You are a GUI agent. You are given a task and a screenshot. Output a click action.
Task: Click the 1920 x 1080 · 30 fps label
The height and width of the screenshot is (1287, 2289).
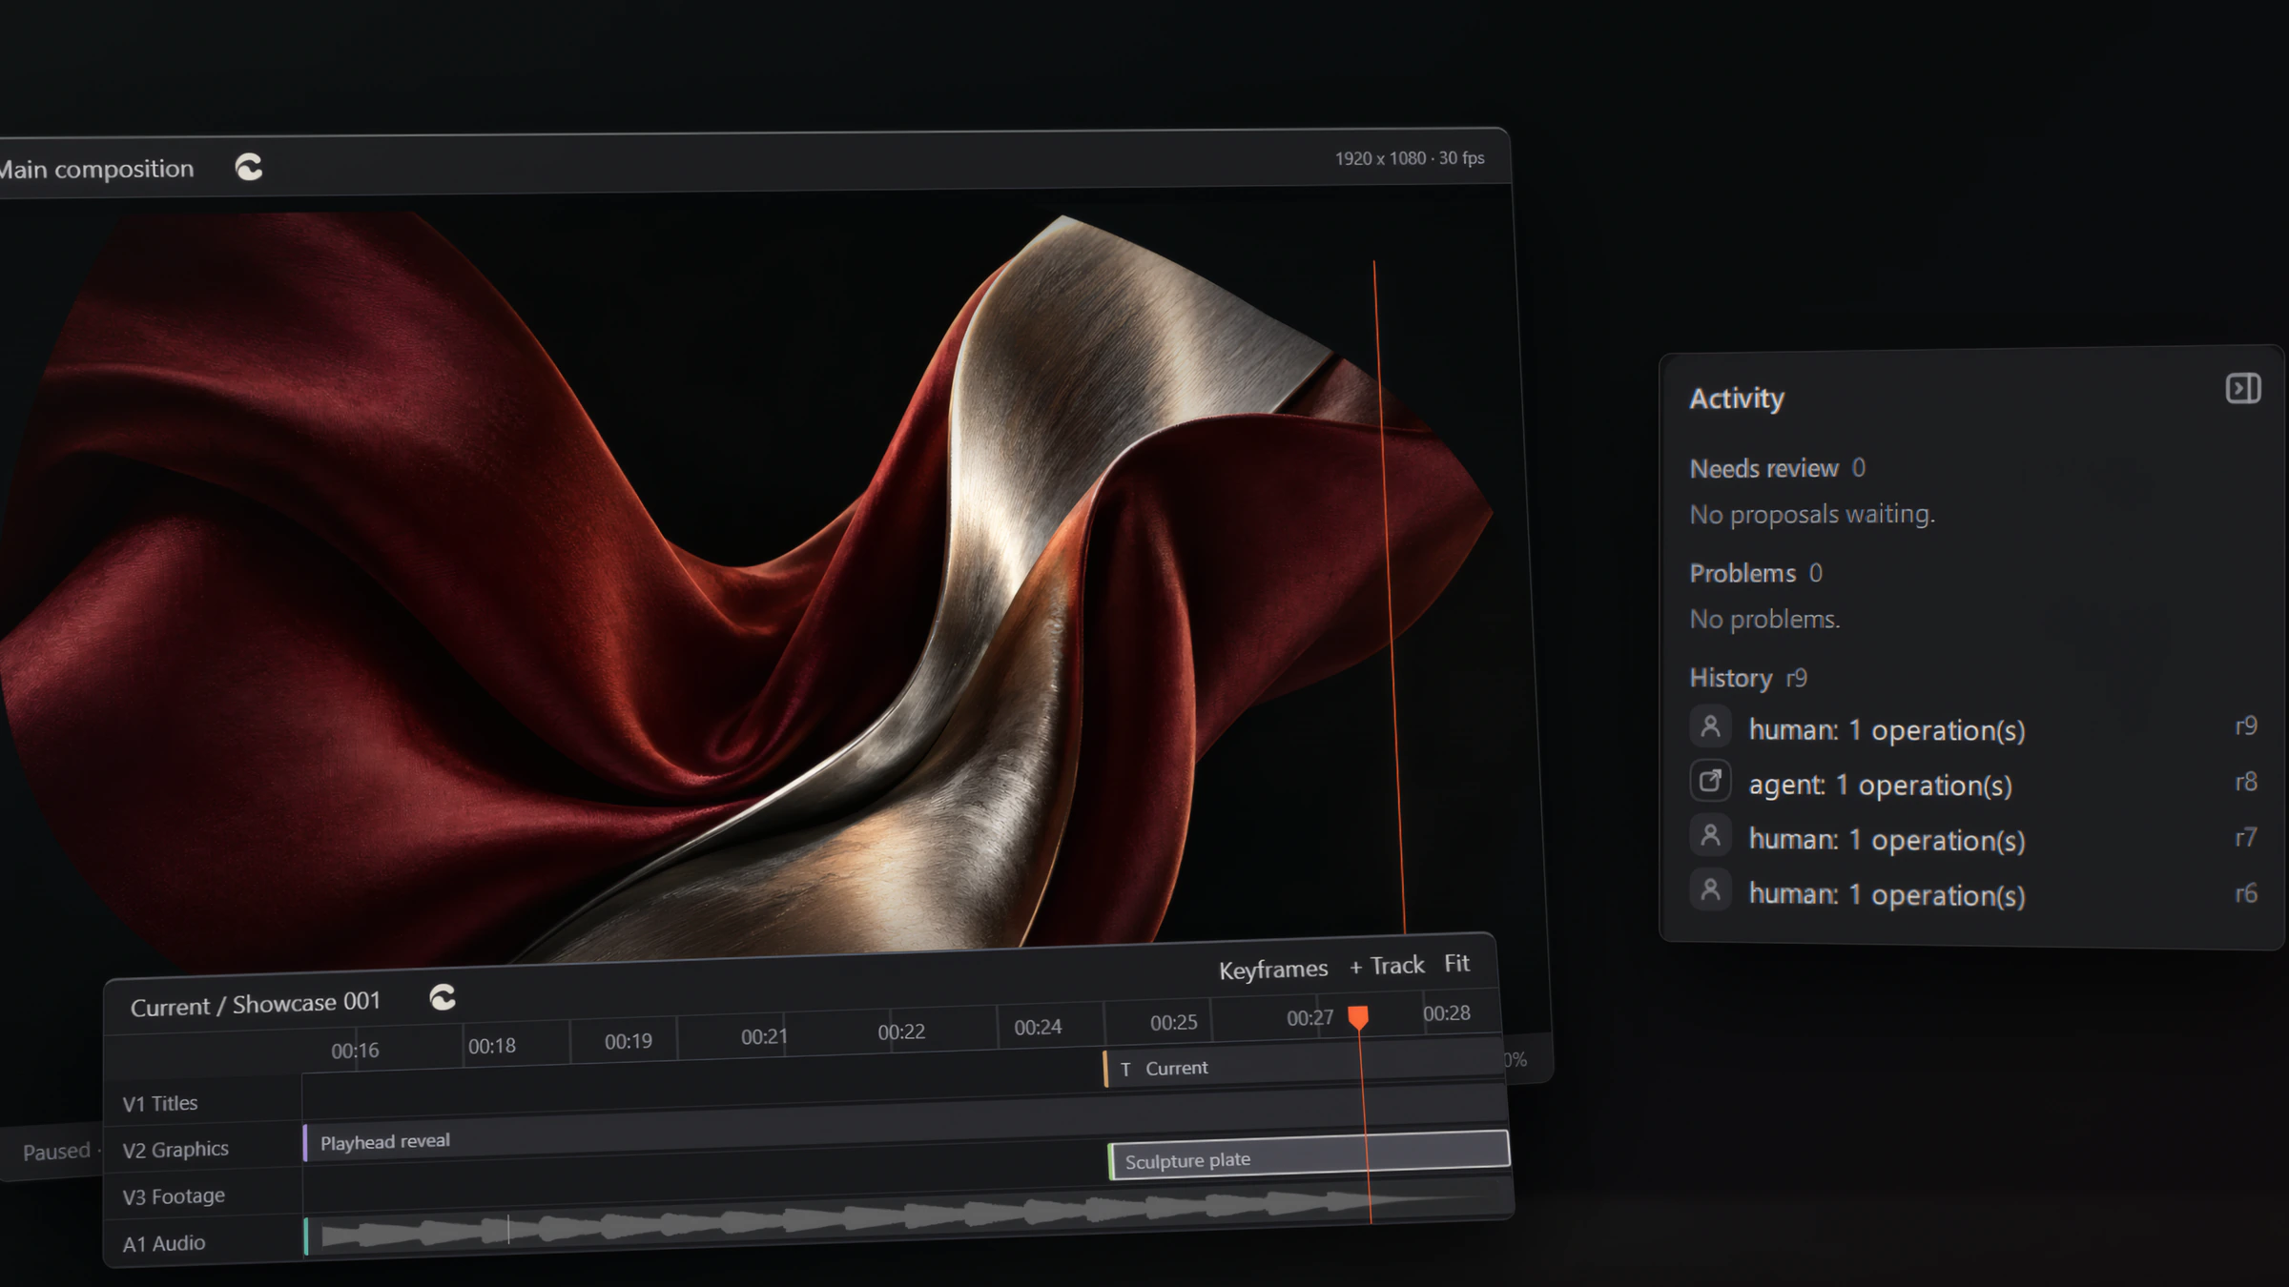click(1410, 158)
